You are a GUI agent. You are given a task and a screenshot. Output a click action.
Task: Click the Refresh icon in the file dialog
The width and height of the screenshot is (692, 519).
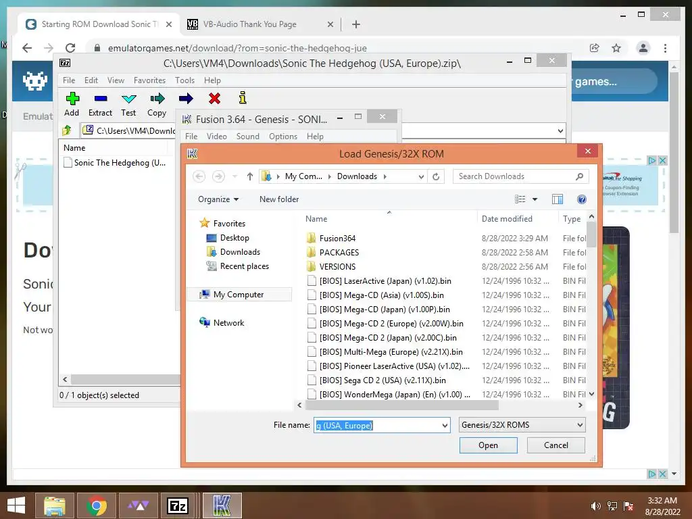click(x=436, y=176)
